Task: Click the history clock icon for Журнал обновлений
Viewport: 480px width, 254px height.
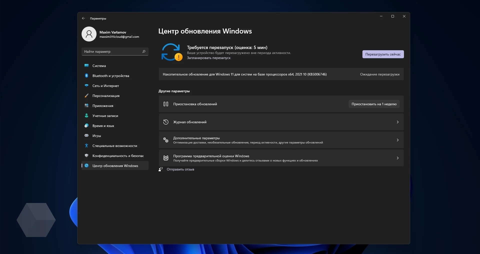Action: point(166,122)
